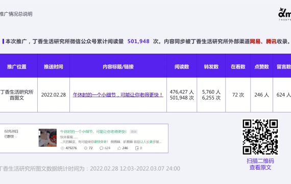Click the thumbs-up like icon beside 246

119,148
